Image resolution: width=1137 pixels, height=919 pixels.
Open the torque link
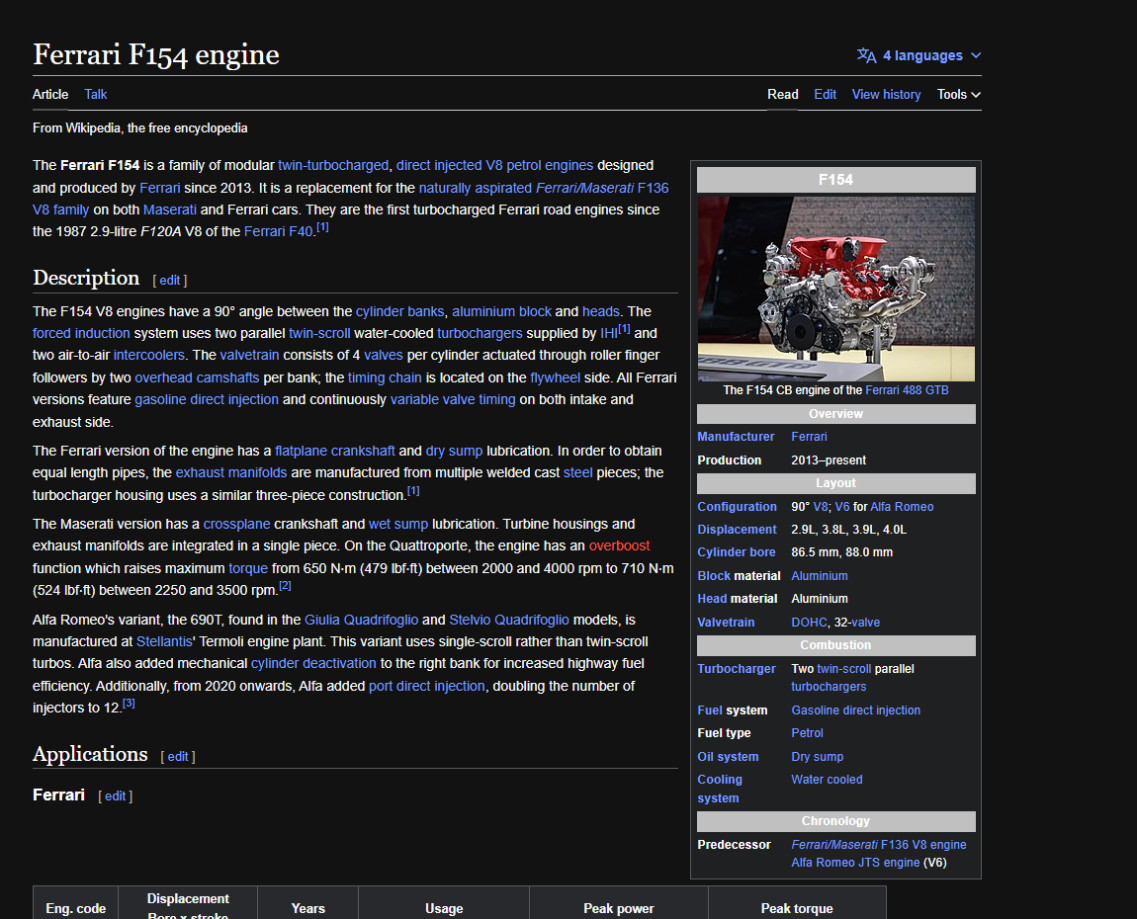pyautogui.click(x=248, y=568)
